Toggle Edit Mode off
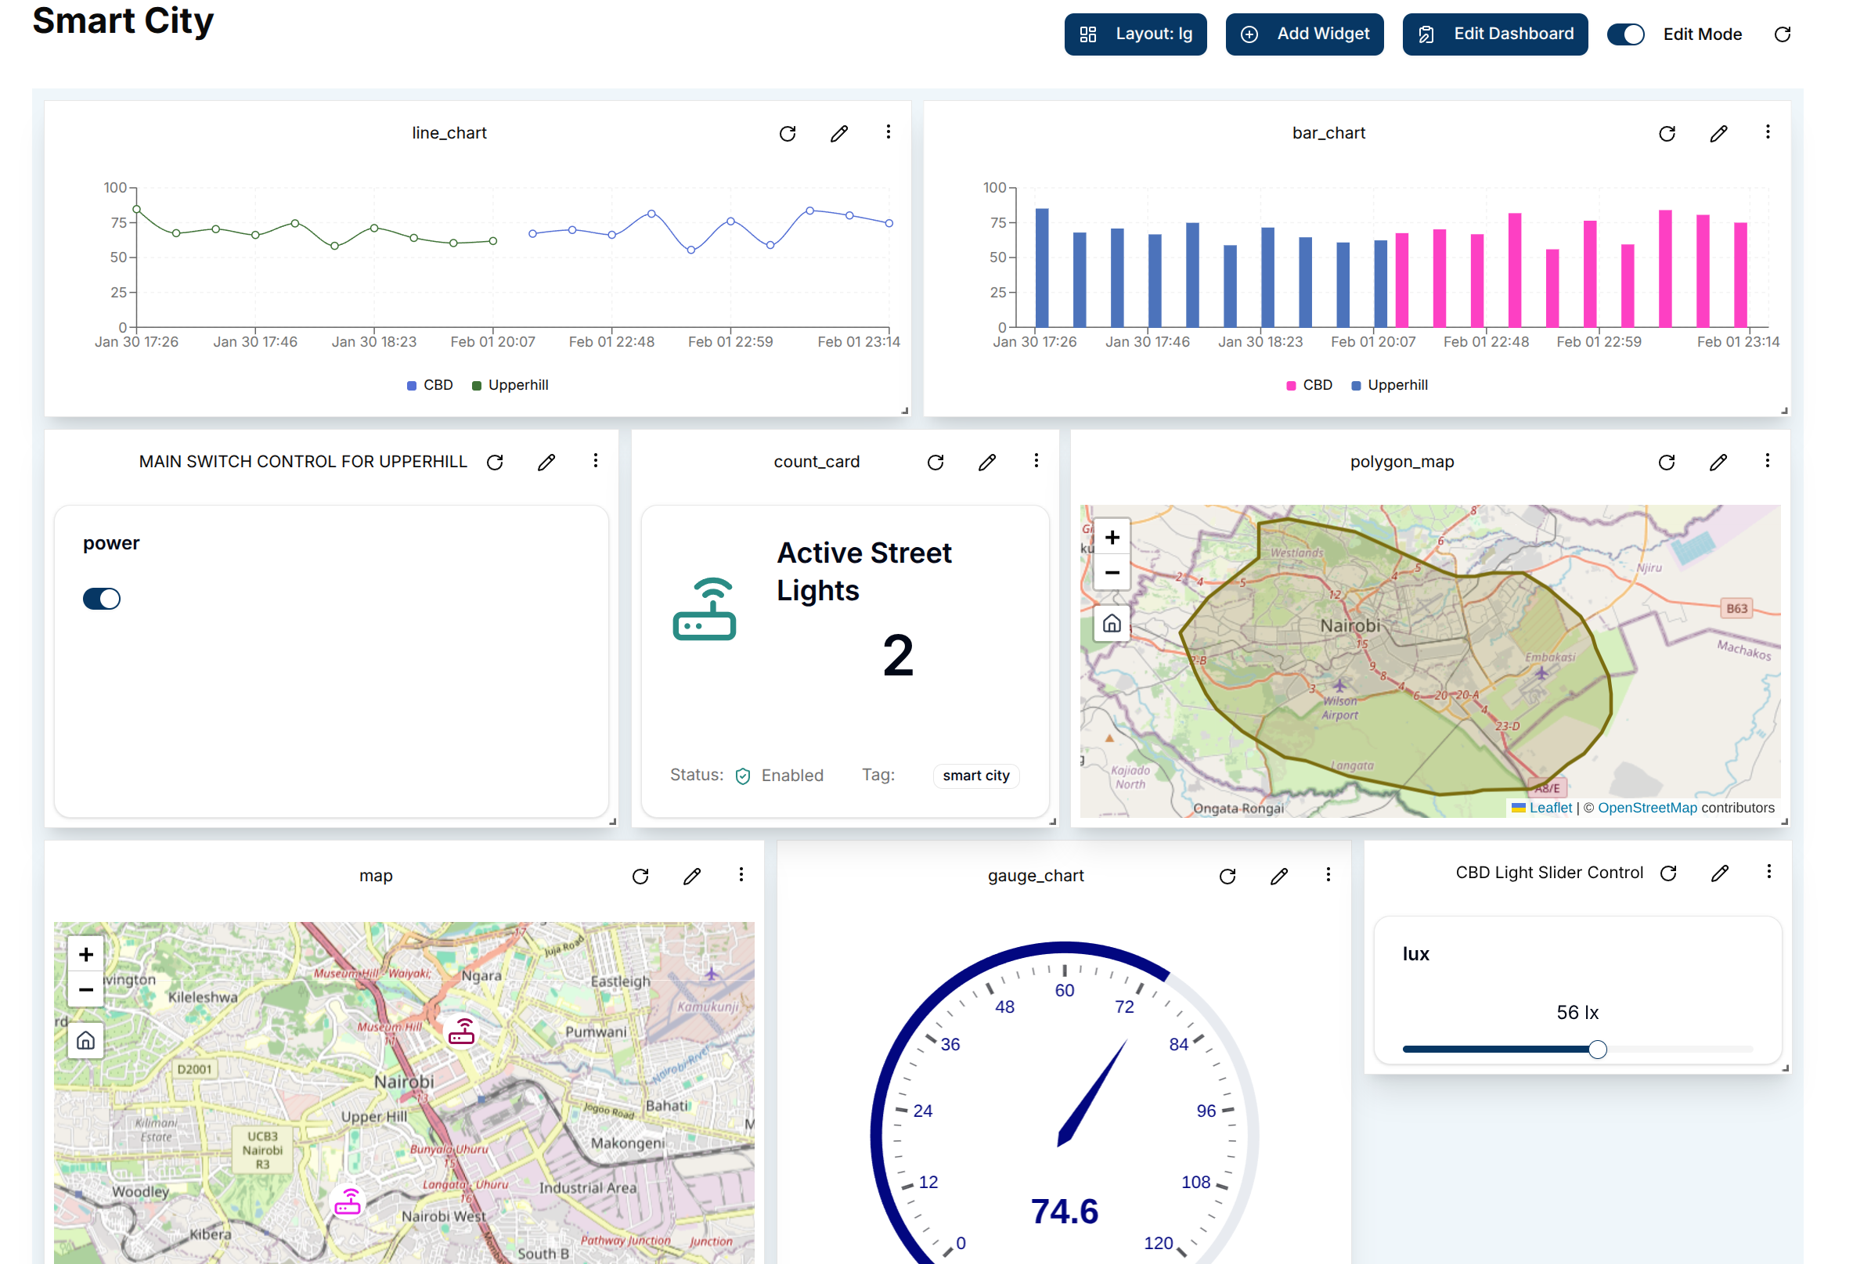 [1626, 34]
